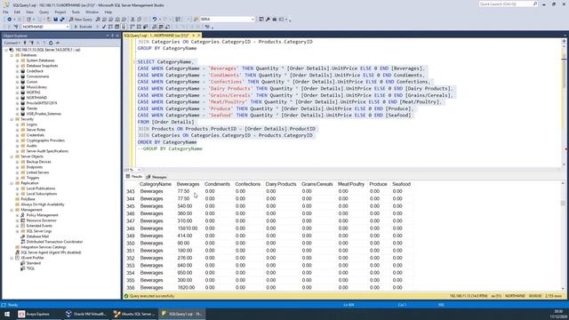Click the SQL Server Agent icon
The width and height of the screenshot is (569, 320).
click(x=17, y=252)
